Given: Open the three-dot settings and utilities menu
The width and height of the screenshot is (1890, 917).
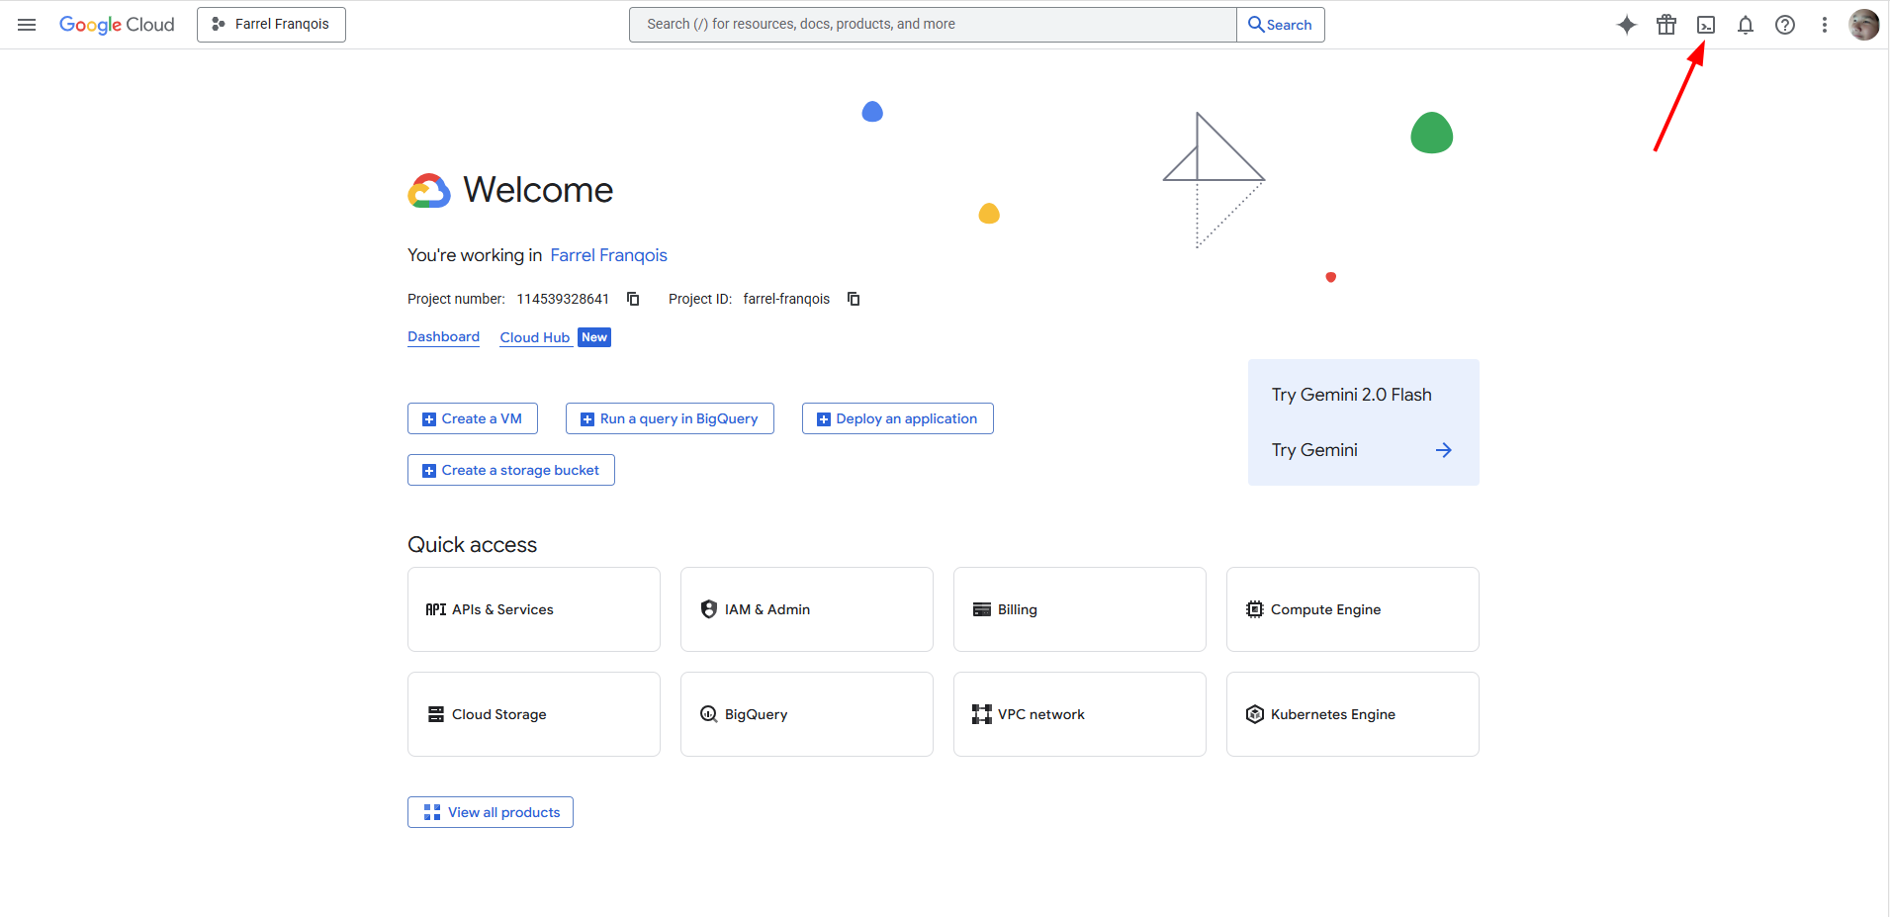Looking at the screenshot, I should 1825,25.
